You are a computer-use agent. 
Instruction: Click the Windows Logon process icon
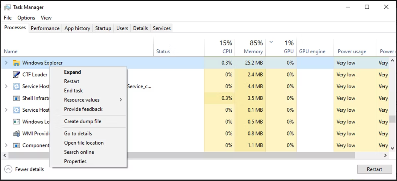click(16, 122)
